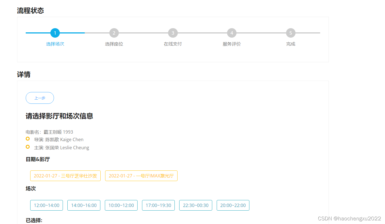Choose the 20:00~22:00 showtime

(x=233, y=205)
